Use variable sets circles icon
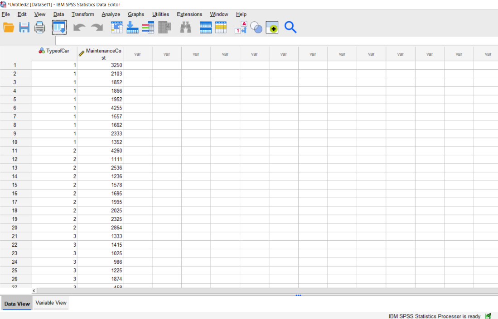The image size is (498, 319). coord(256,28)
